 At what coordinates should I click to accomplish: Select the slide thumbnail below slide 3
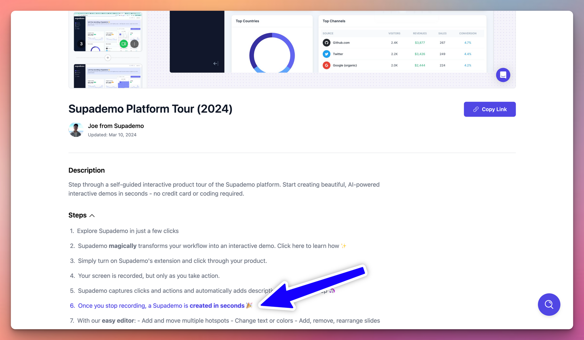coord(108,76)
